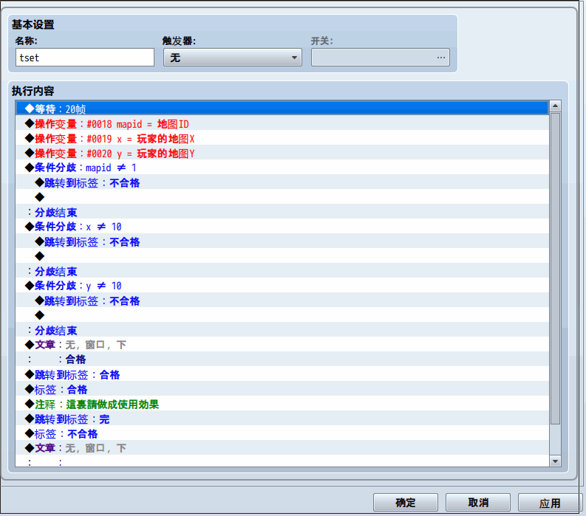
Task: Select the 条件分歧：mapid ≠ 1 row
Action: tap(282, 168)
